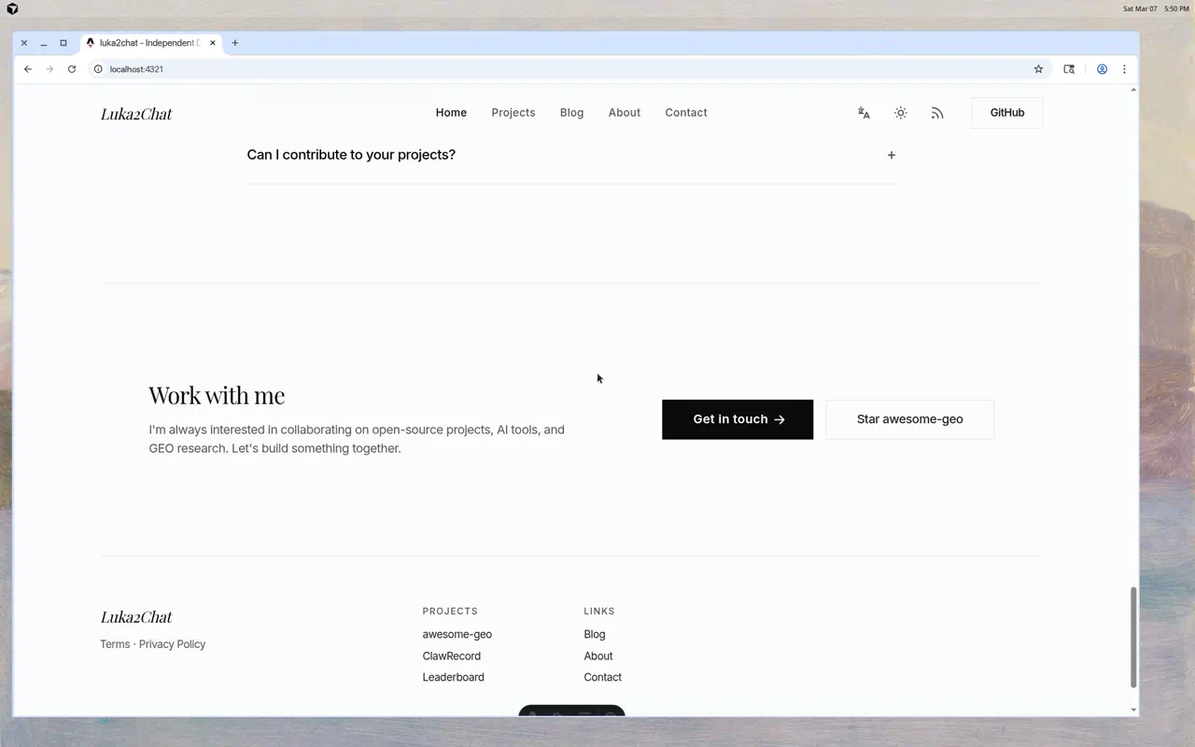Click the Star awesome-geo button

[909, 419]
